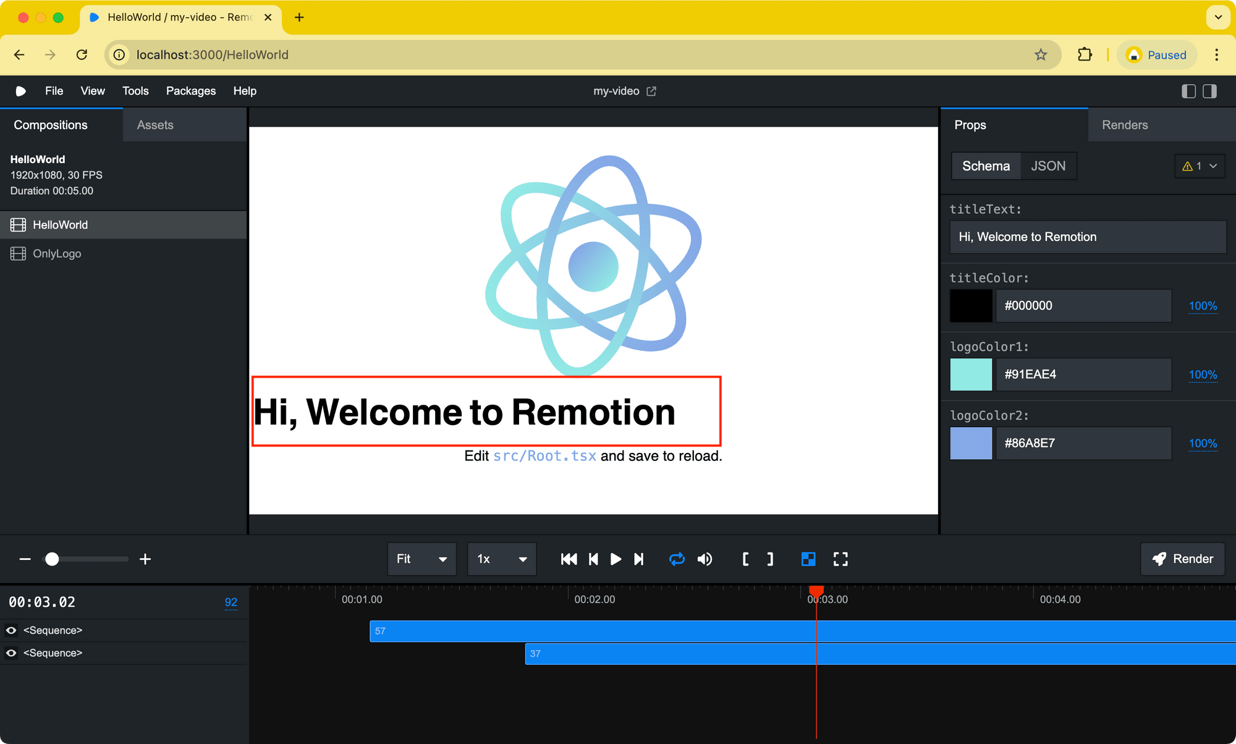Click the titleText input field
The height and width of the screenshot is (744, 1236).
[1088, 237]
